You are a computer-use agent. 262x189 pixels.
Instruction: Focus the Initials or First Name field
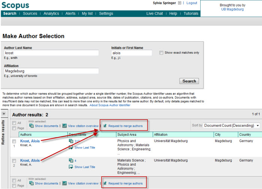pos(132,53)
